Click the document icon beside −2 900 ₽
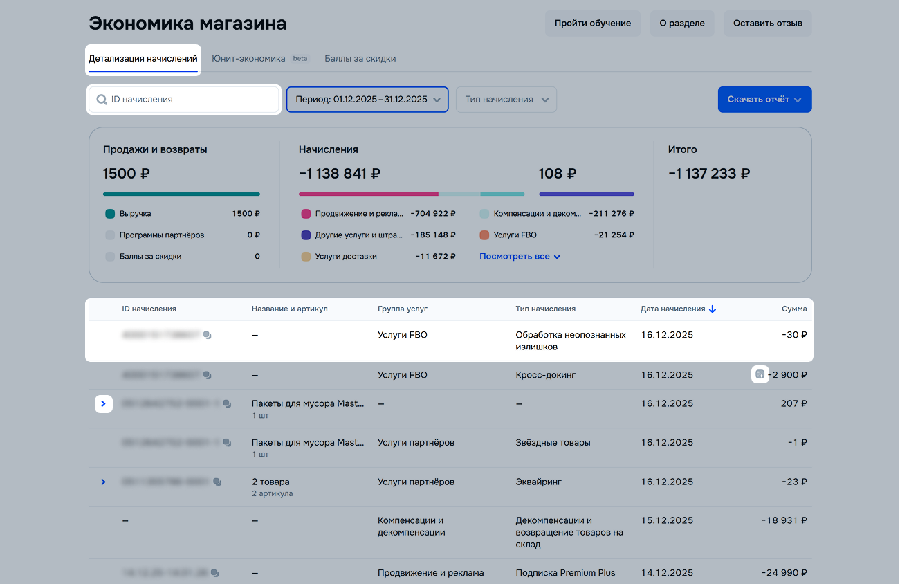 click(760, 375)
